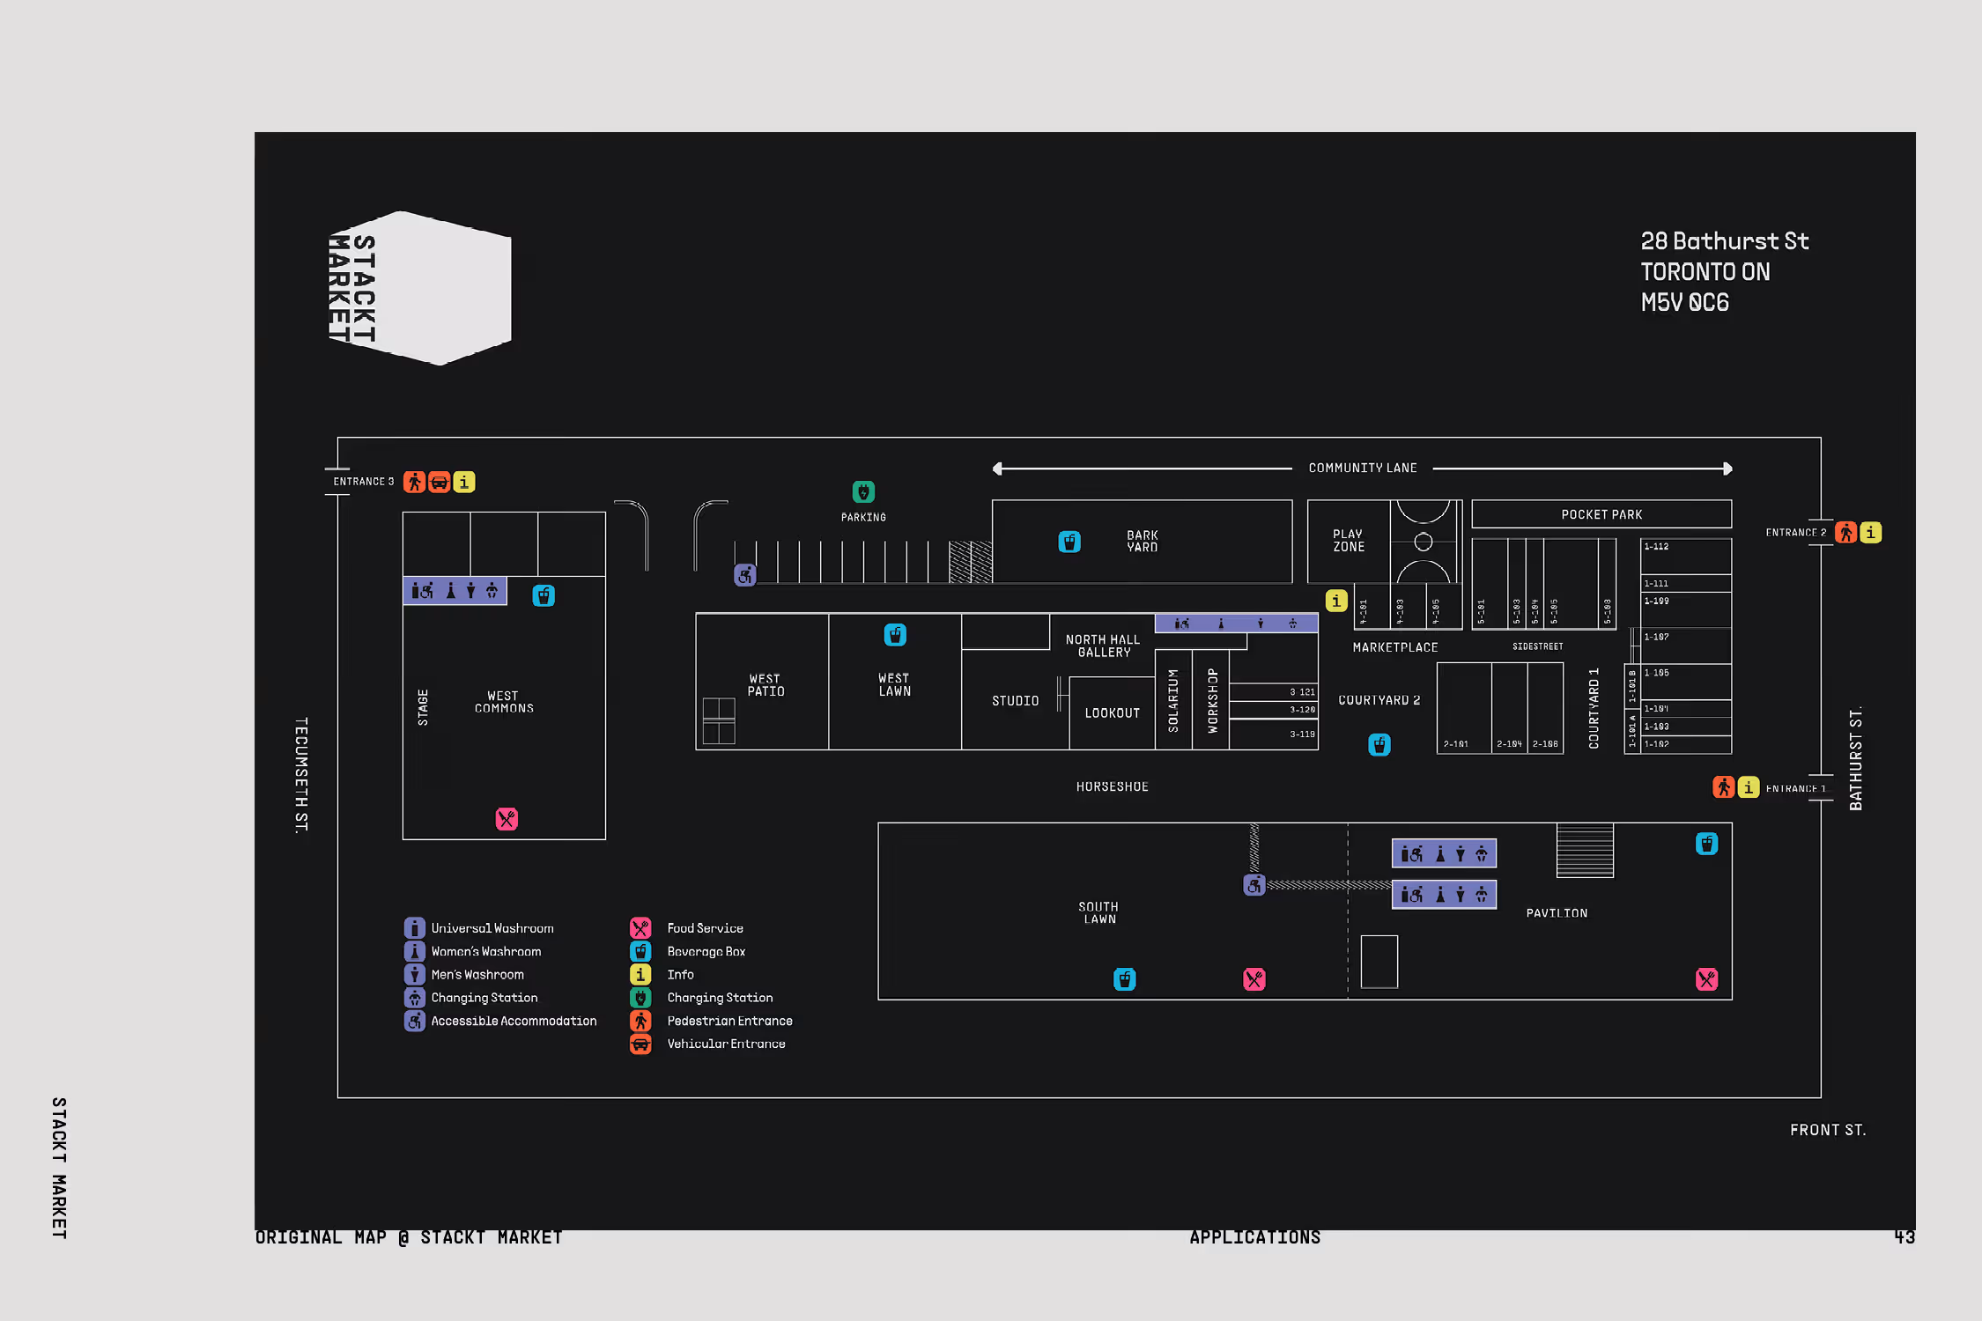Click the NORTH HALL GALLERY label
The height and width of the screenshot is (1321, 1982).
pyautogui.click(x=1103, y=646)
